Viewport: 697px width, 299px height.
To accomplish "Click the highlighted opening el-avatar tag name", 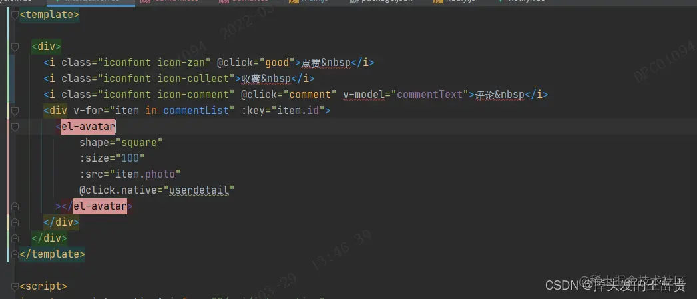I will (x=89, y=127).
